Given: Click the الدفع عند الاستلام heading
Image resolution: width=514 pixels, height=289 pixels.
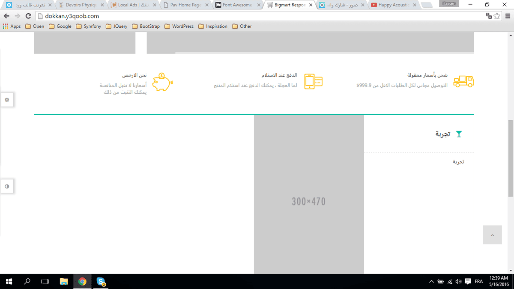Looking at the screenshot, I should [x=279, y=75].
